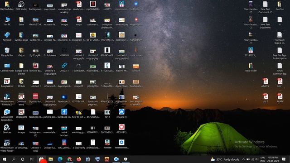Select the unlink faceboo... image file
Viewport: 290px width, 163px height.
[x=64, y=128]
